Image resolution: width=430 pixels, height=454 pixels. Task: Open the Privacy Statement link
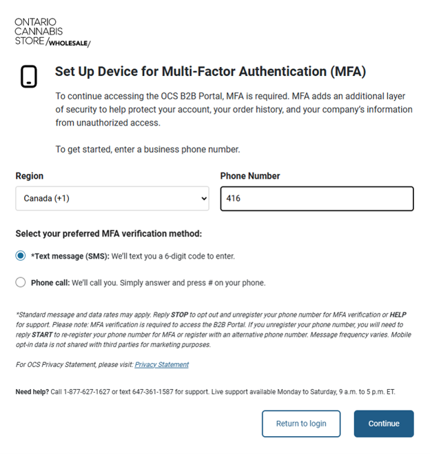pos(162,364)
